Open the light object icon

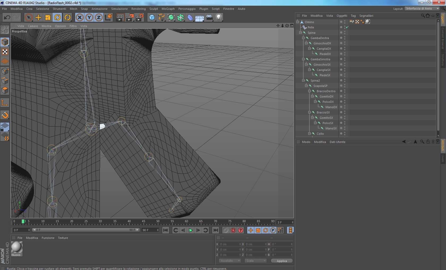pyautogui.click(x=218, y=18)
